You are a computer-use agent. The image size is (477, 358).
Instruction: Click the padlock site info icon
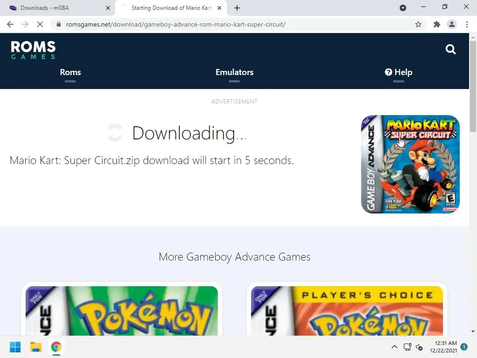[x=59, y=24]
